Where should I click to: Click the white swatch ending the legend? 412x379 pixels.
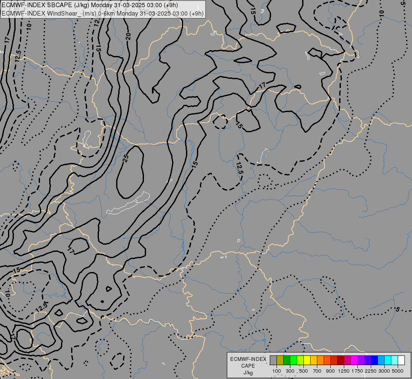point(401,360)
